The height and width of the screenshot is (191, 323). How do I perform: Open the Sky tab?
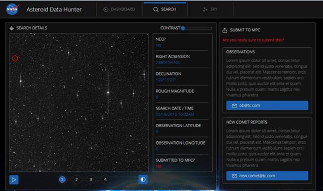coord(210,9)
